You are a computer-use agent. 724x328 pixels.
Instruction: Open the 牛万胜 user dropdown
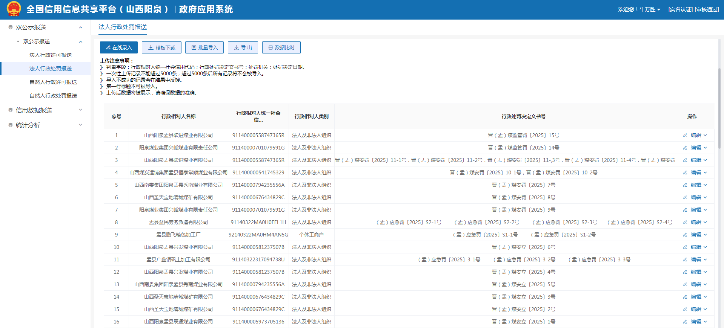coord(639,9)
